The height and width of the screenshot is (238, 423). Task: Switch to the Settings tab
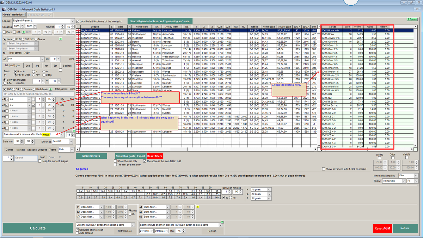pyautogui.click(x=67, y=66)
